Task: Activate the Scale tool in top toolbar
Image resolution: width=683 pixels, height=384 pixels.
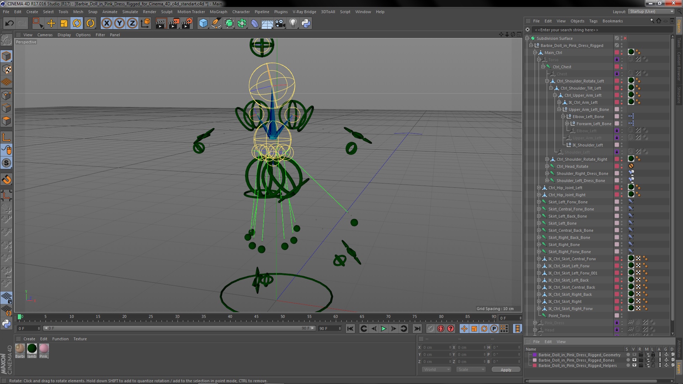Action: tap(64, 23)
